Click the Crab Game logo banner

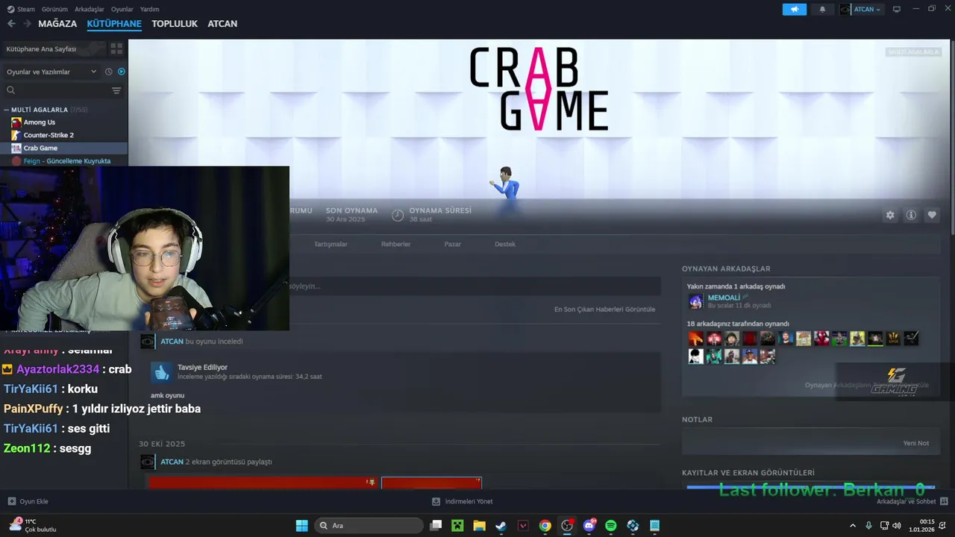pos(539,89)
